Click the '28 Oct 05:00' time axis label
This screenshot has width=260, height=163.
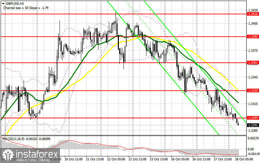click(x=244, y=159)
